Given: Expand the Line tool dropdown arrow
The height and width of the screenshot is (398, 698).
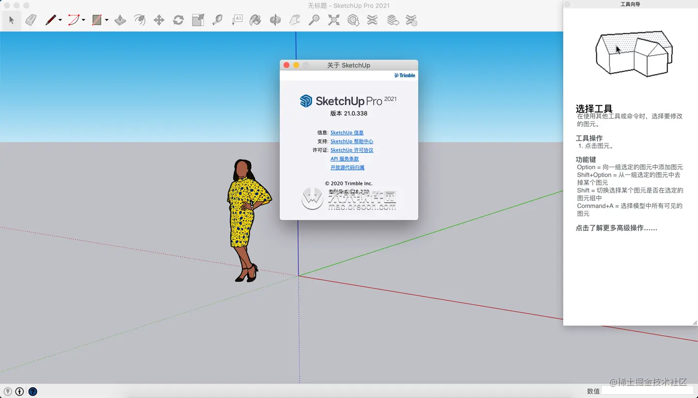Looking at the screenshot, I should [60, 20].
